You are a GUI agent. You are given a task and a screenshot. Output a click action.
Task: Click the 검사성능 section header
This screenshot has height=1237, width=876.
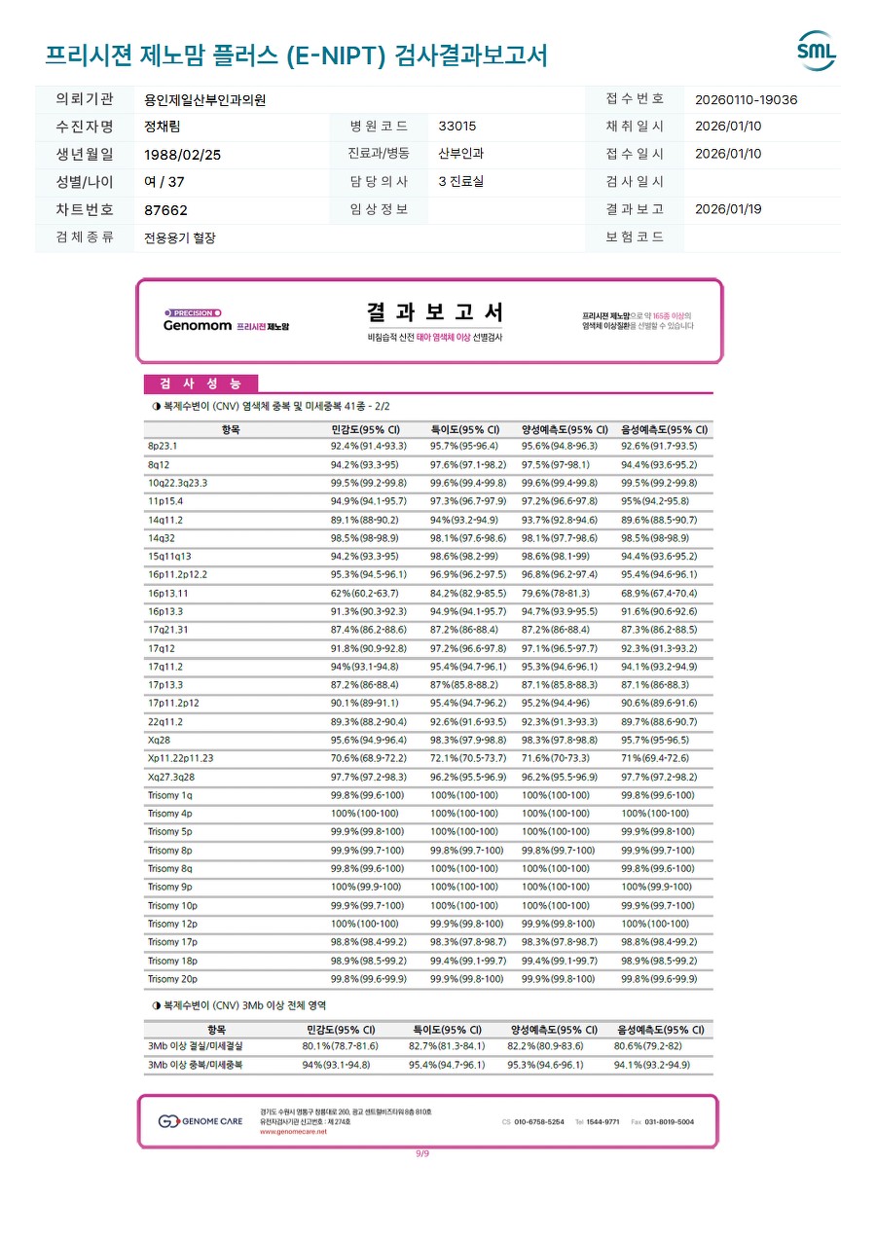pyautogui.click(x=201, y=383)
